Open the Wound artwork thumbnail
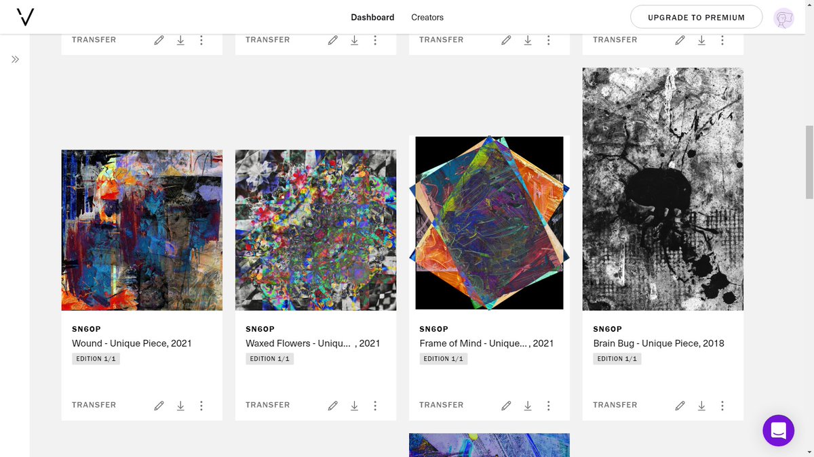This screenshot has width=814, height=457. pos(142,230)
